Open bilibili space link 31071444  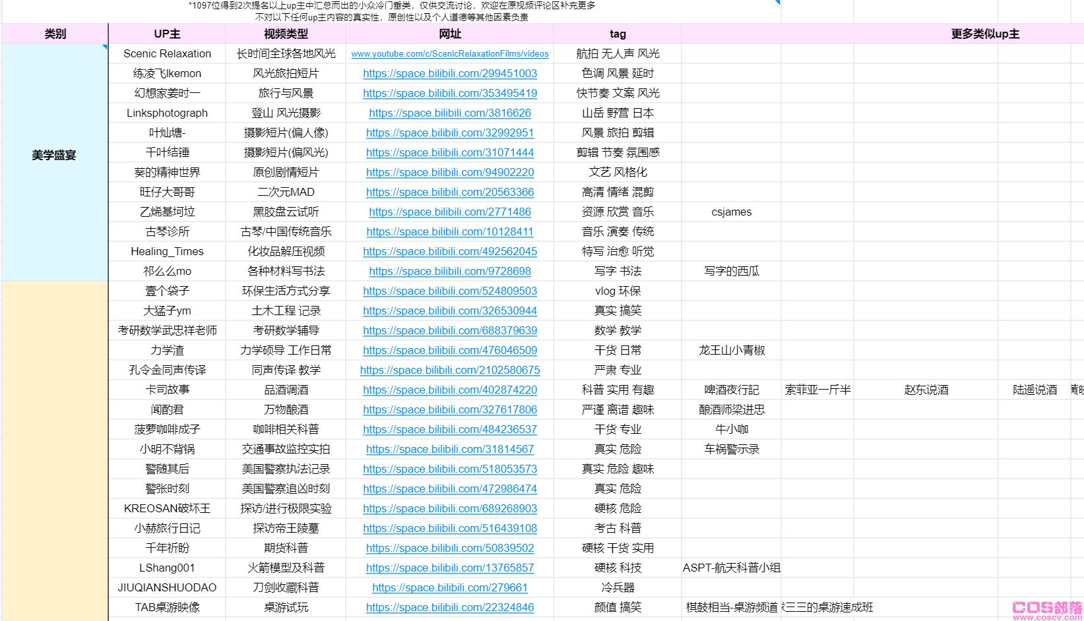click(x=450, y=153)
